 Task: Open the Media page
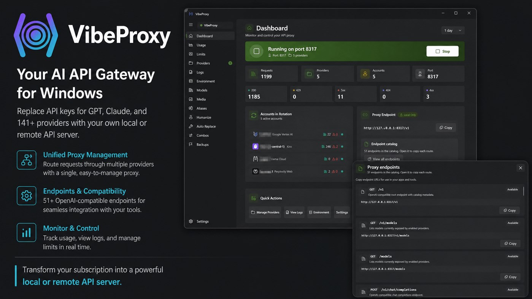(210, 99)
